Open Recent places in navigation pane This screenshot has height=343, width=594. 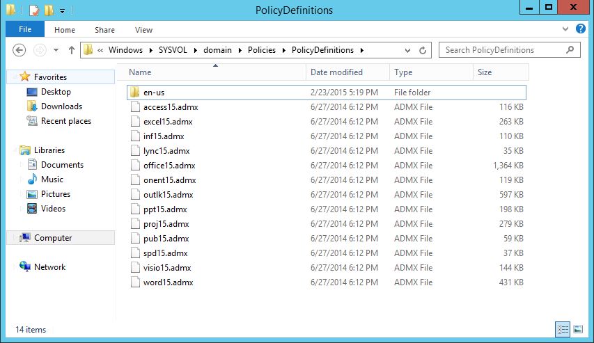point(66,121)
